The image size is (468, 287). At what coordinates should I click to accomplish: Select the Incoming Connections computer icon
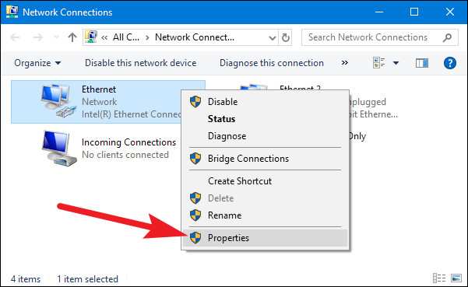click(x=59, y=148)
